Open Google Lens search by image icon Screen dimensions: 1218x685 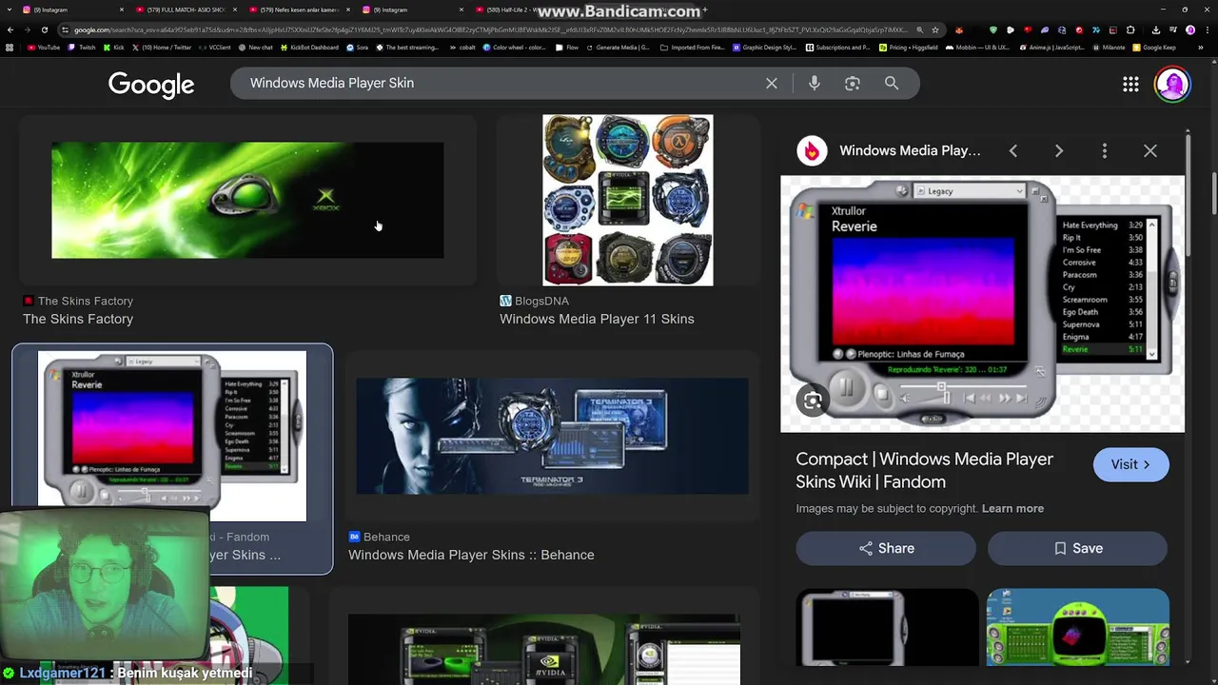(853, 83)
